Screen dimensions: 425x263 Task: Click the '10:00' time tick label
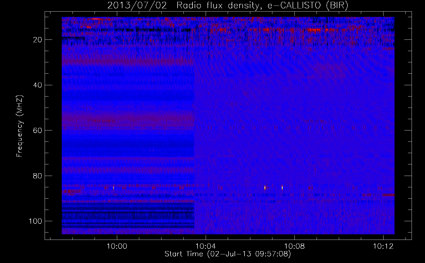tap(117, 246)
